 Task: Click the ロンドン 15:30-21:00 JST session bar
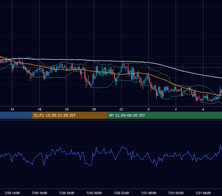[x=69, y=115]
